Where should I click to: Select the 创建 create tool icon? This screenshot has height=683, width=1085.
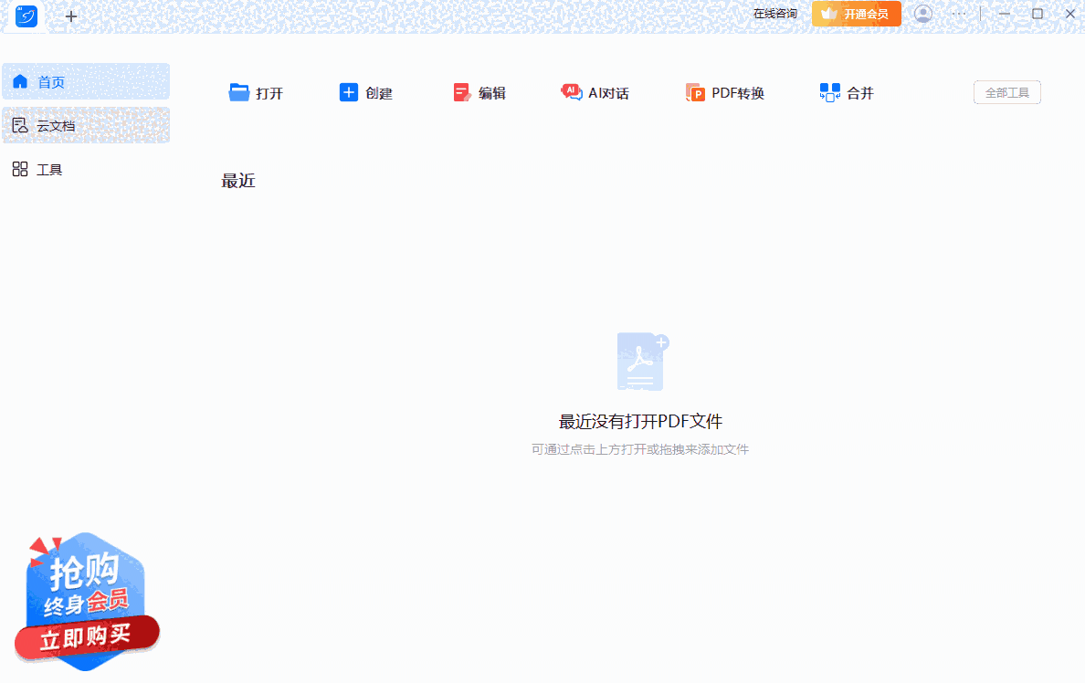(348, 91)
